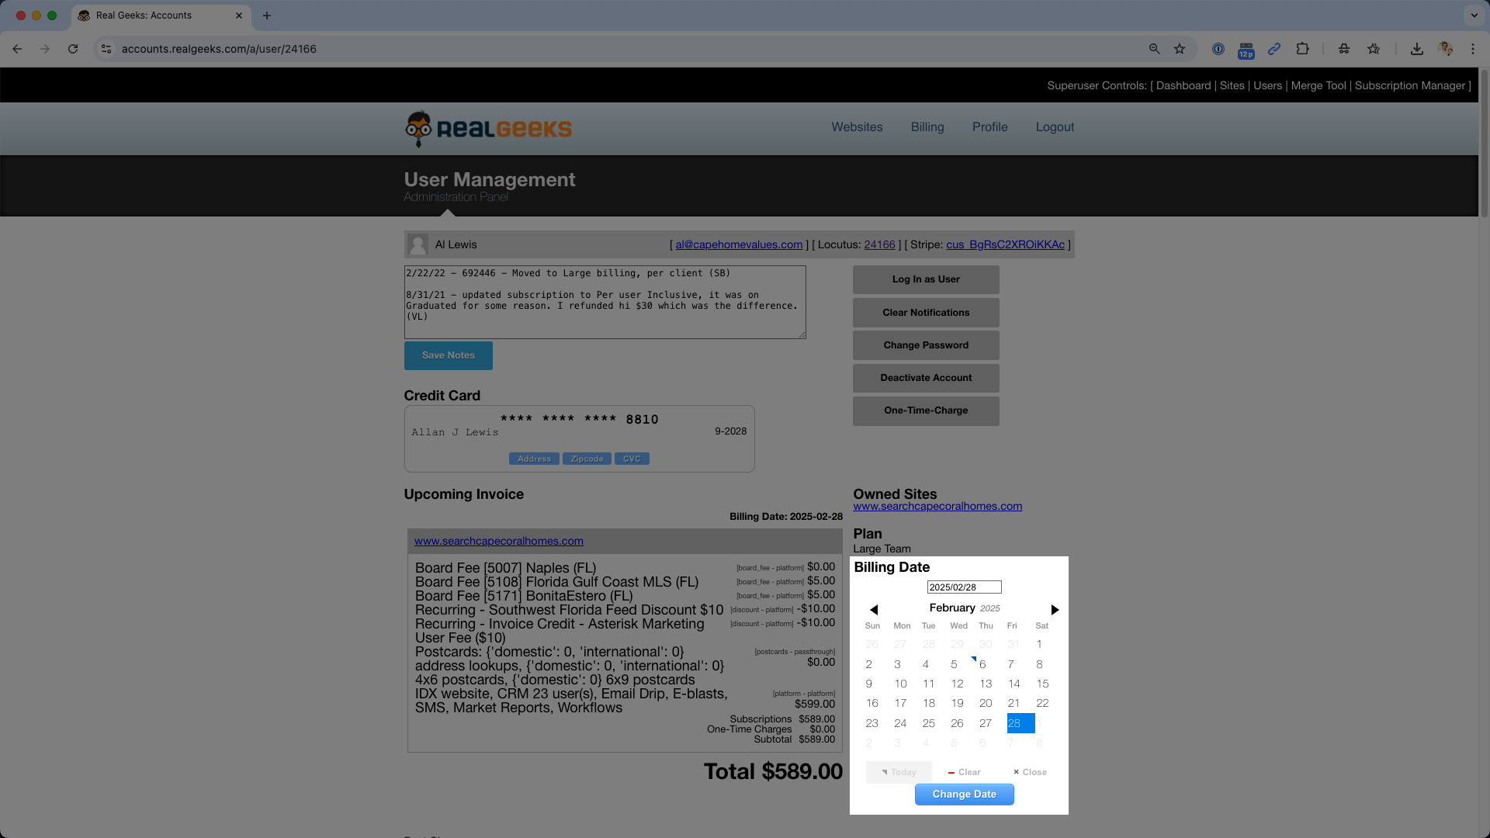Open superuser Users link
This screenshot has height=838, width=1490.
[x=1267, y=85]
